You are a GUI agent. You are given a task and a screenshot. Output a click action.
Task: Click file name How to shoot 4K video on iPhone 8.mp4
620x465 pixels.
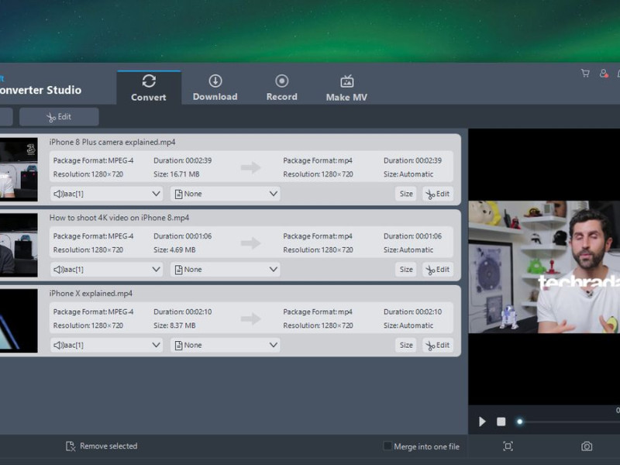point(119,218)
